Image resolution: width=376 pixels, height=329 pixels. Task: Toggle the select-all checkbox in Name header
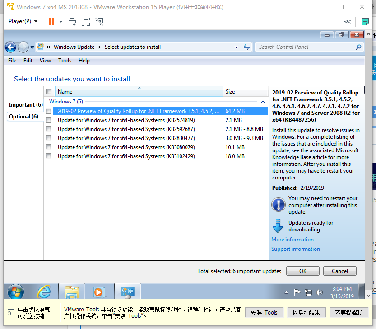coord(49,91)
